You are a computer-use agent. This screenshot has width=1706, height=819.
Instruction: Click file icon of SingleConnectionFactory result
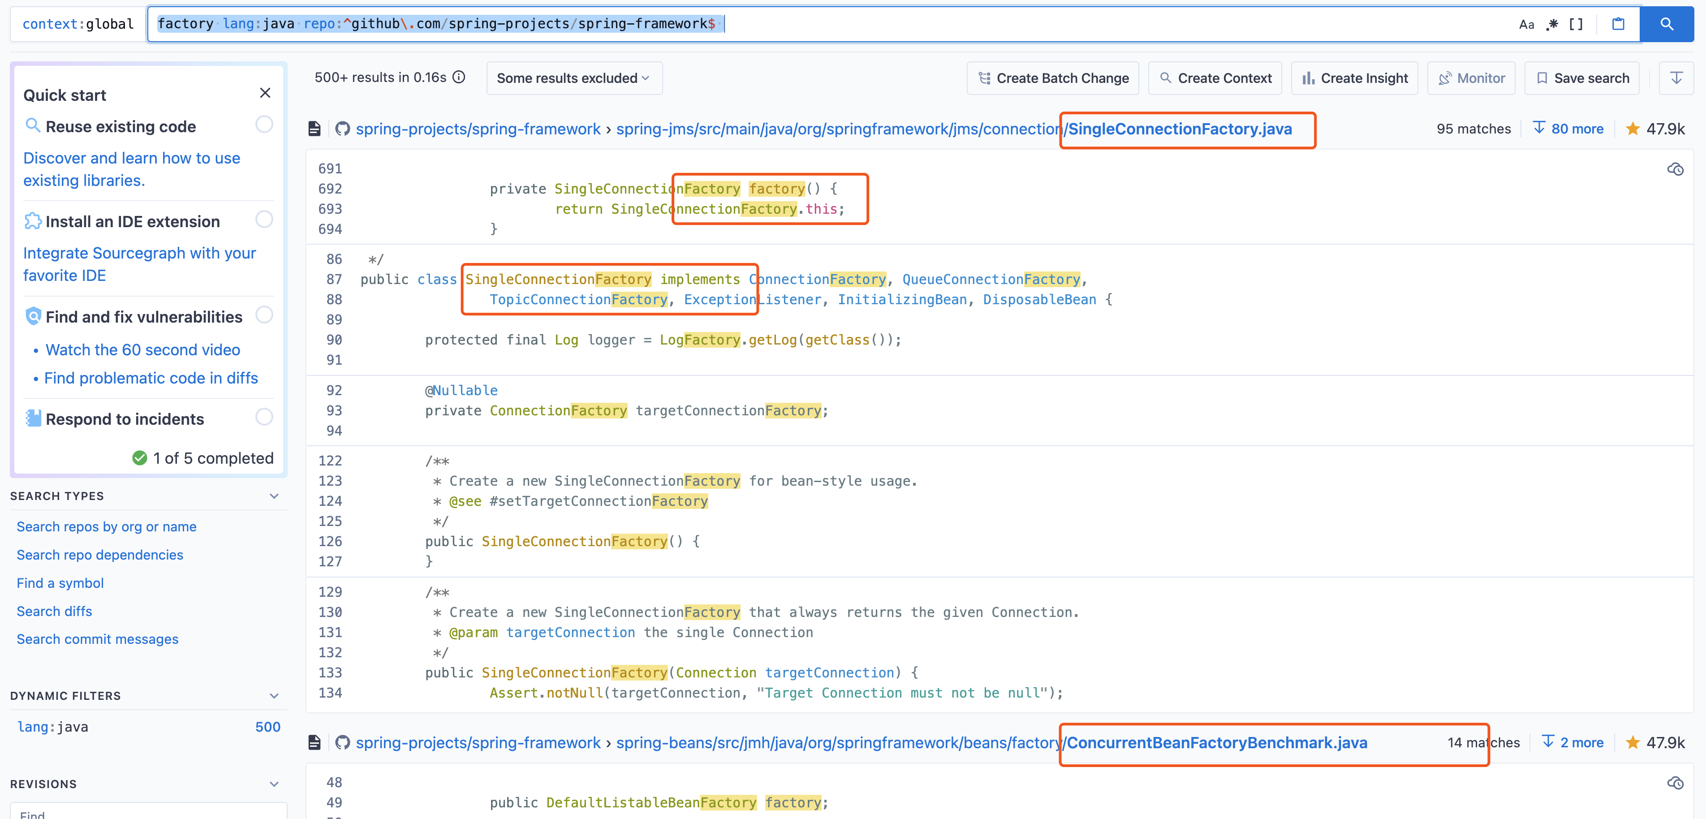click(314, 129)
